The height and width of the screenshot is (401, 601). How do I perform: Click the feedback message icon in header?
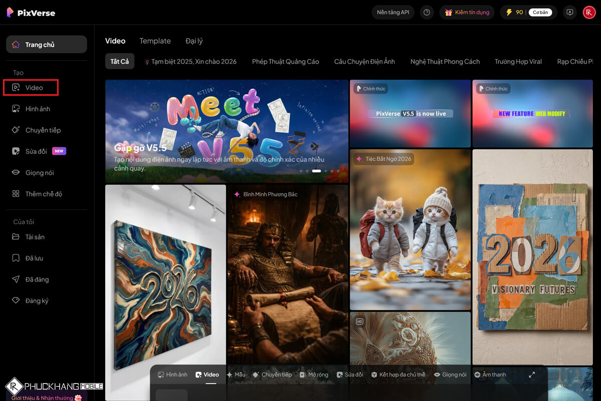pyautogui.click(x=569, y=13)
